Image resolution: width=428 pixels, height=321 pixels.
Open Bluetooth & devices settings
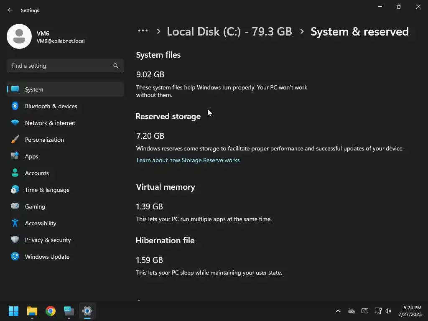point(51,106)
